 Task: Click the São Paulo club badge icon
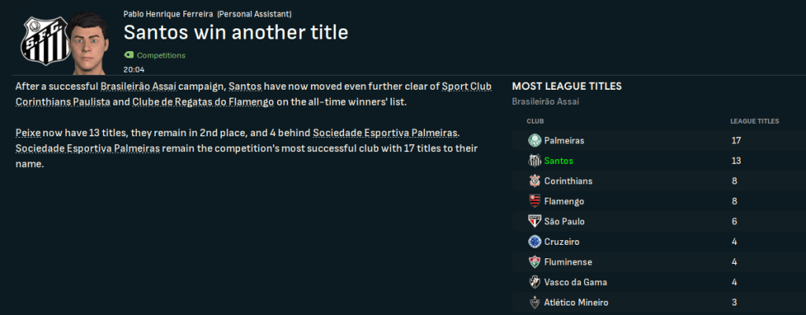tap(534, 221)
